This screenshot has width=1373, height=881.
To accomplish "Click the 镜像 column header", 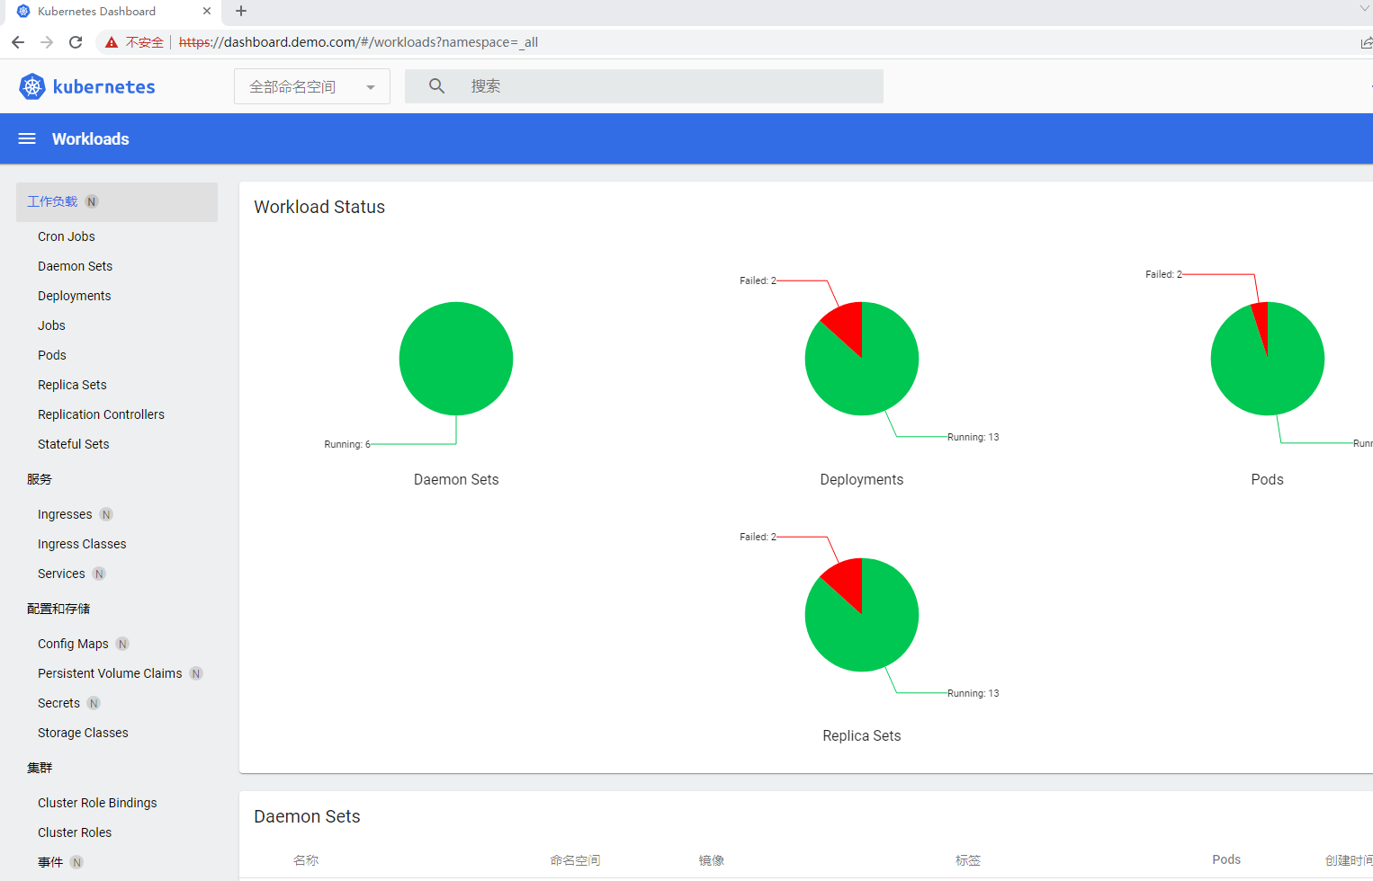I will tap(712, 860).
